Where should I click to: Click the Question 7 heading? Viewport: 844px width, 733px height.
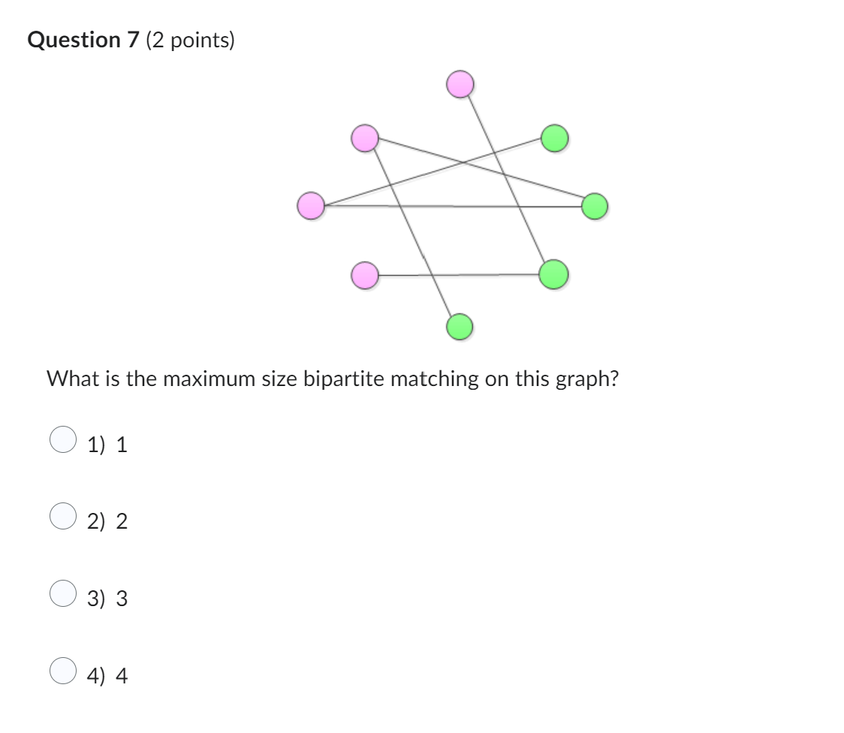tap(81, 40)
